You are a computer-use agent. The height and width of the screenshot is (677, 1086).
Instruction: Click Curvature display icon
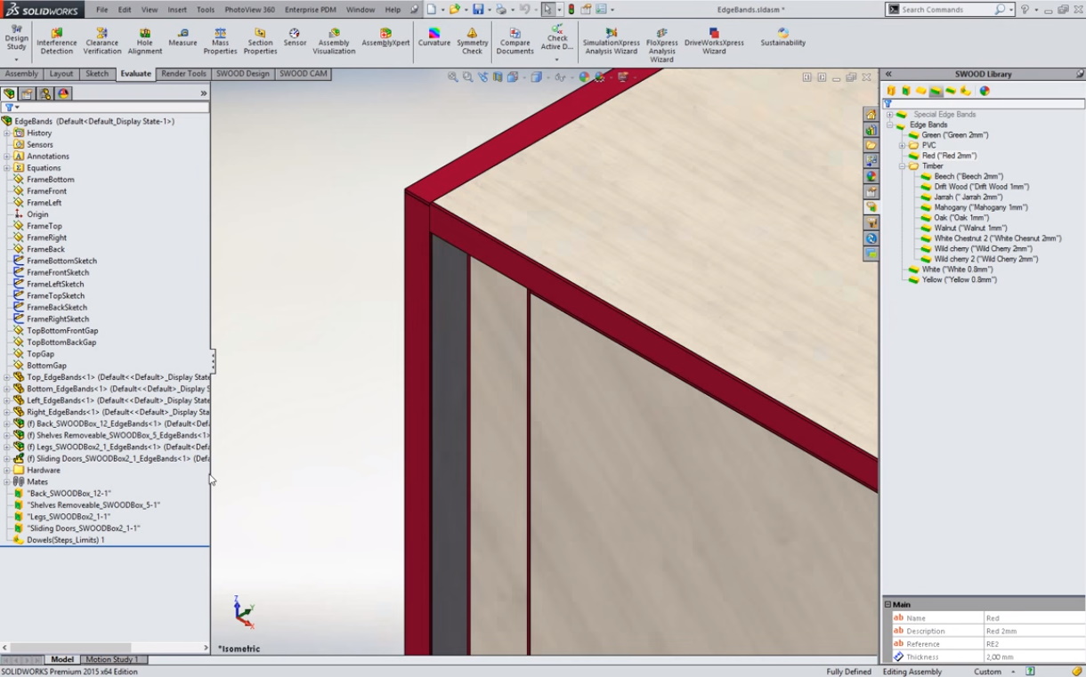[434, 37]
